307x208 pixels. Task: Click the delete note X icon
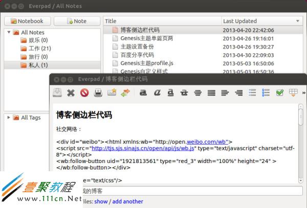pyautogui.click(x=71, y=93)
